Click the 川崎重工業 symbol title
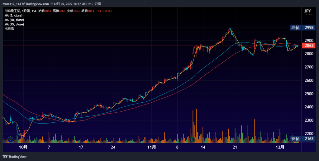Image resolution: width=319 pixels, height=161 pixels. [x=12, y=11]
